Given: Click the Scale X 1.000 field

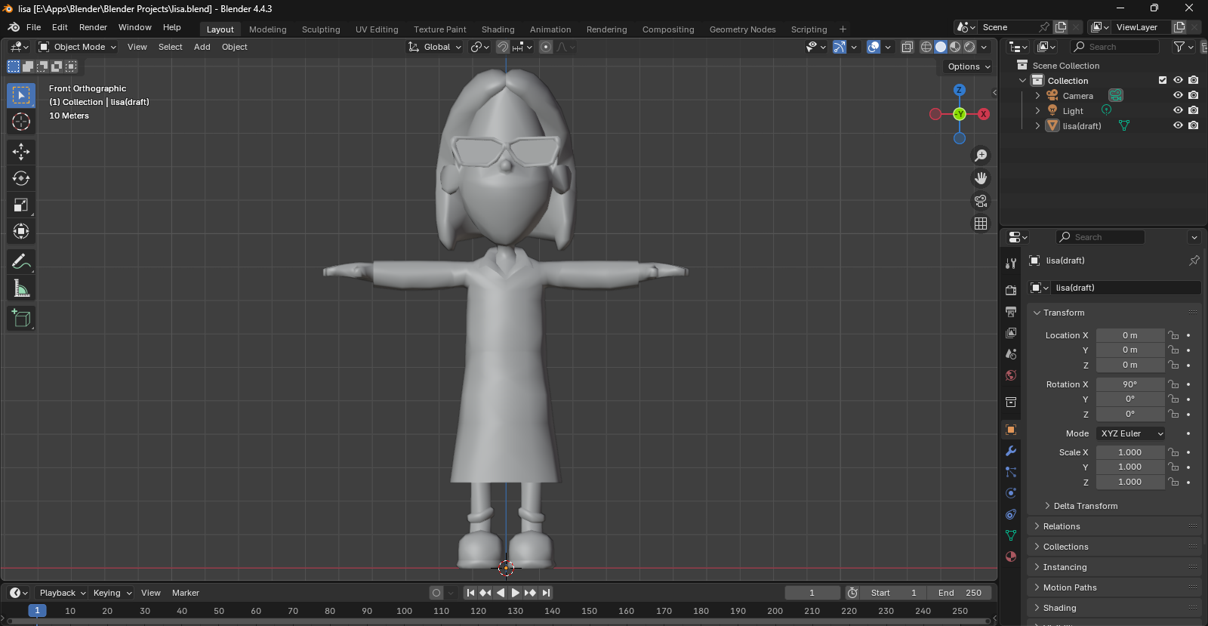Looking at the screenshot, I should (x=1130, y=452).
